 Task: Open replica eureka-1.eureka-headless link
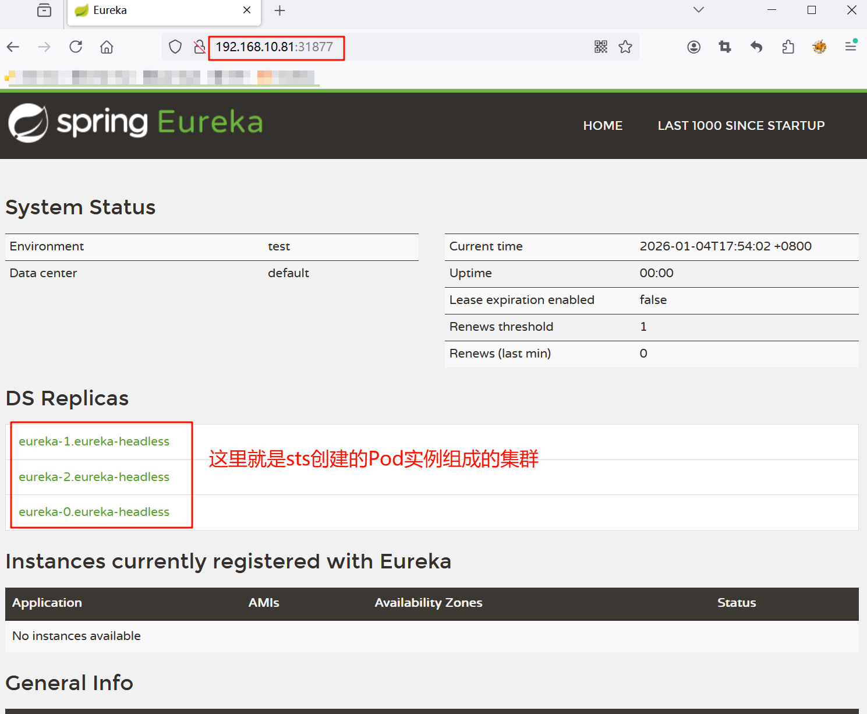[x=94, y=441]
